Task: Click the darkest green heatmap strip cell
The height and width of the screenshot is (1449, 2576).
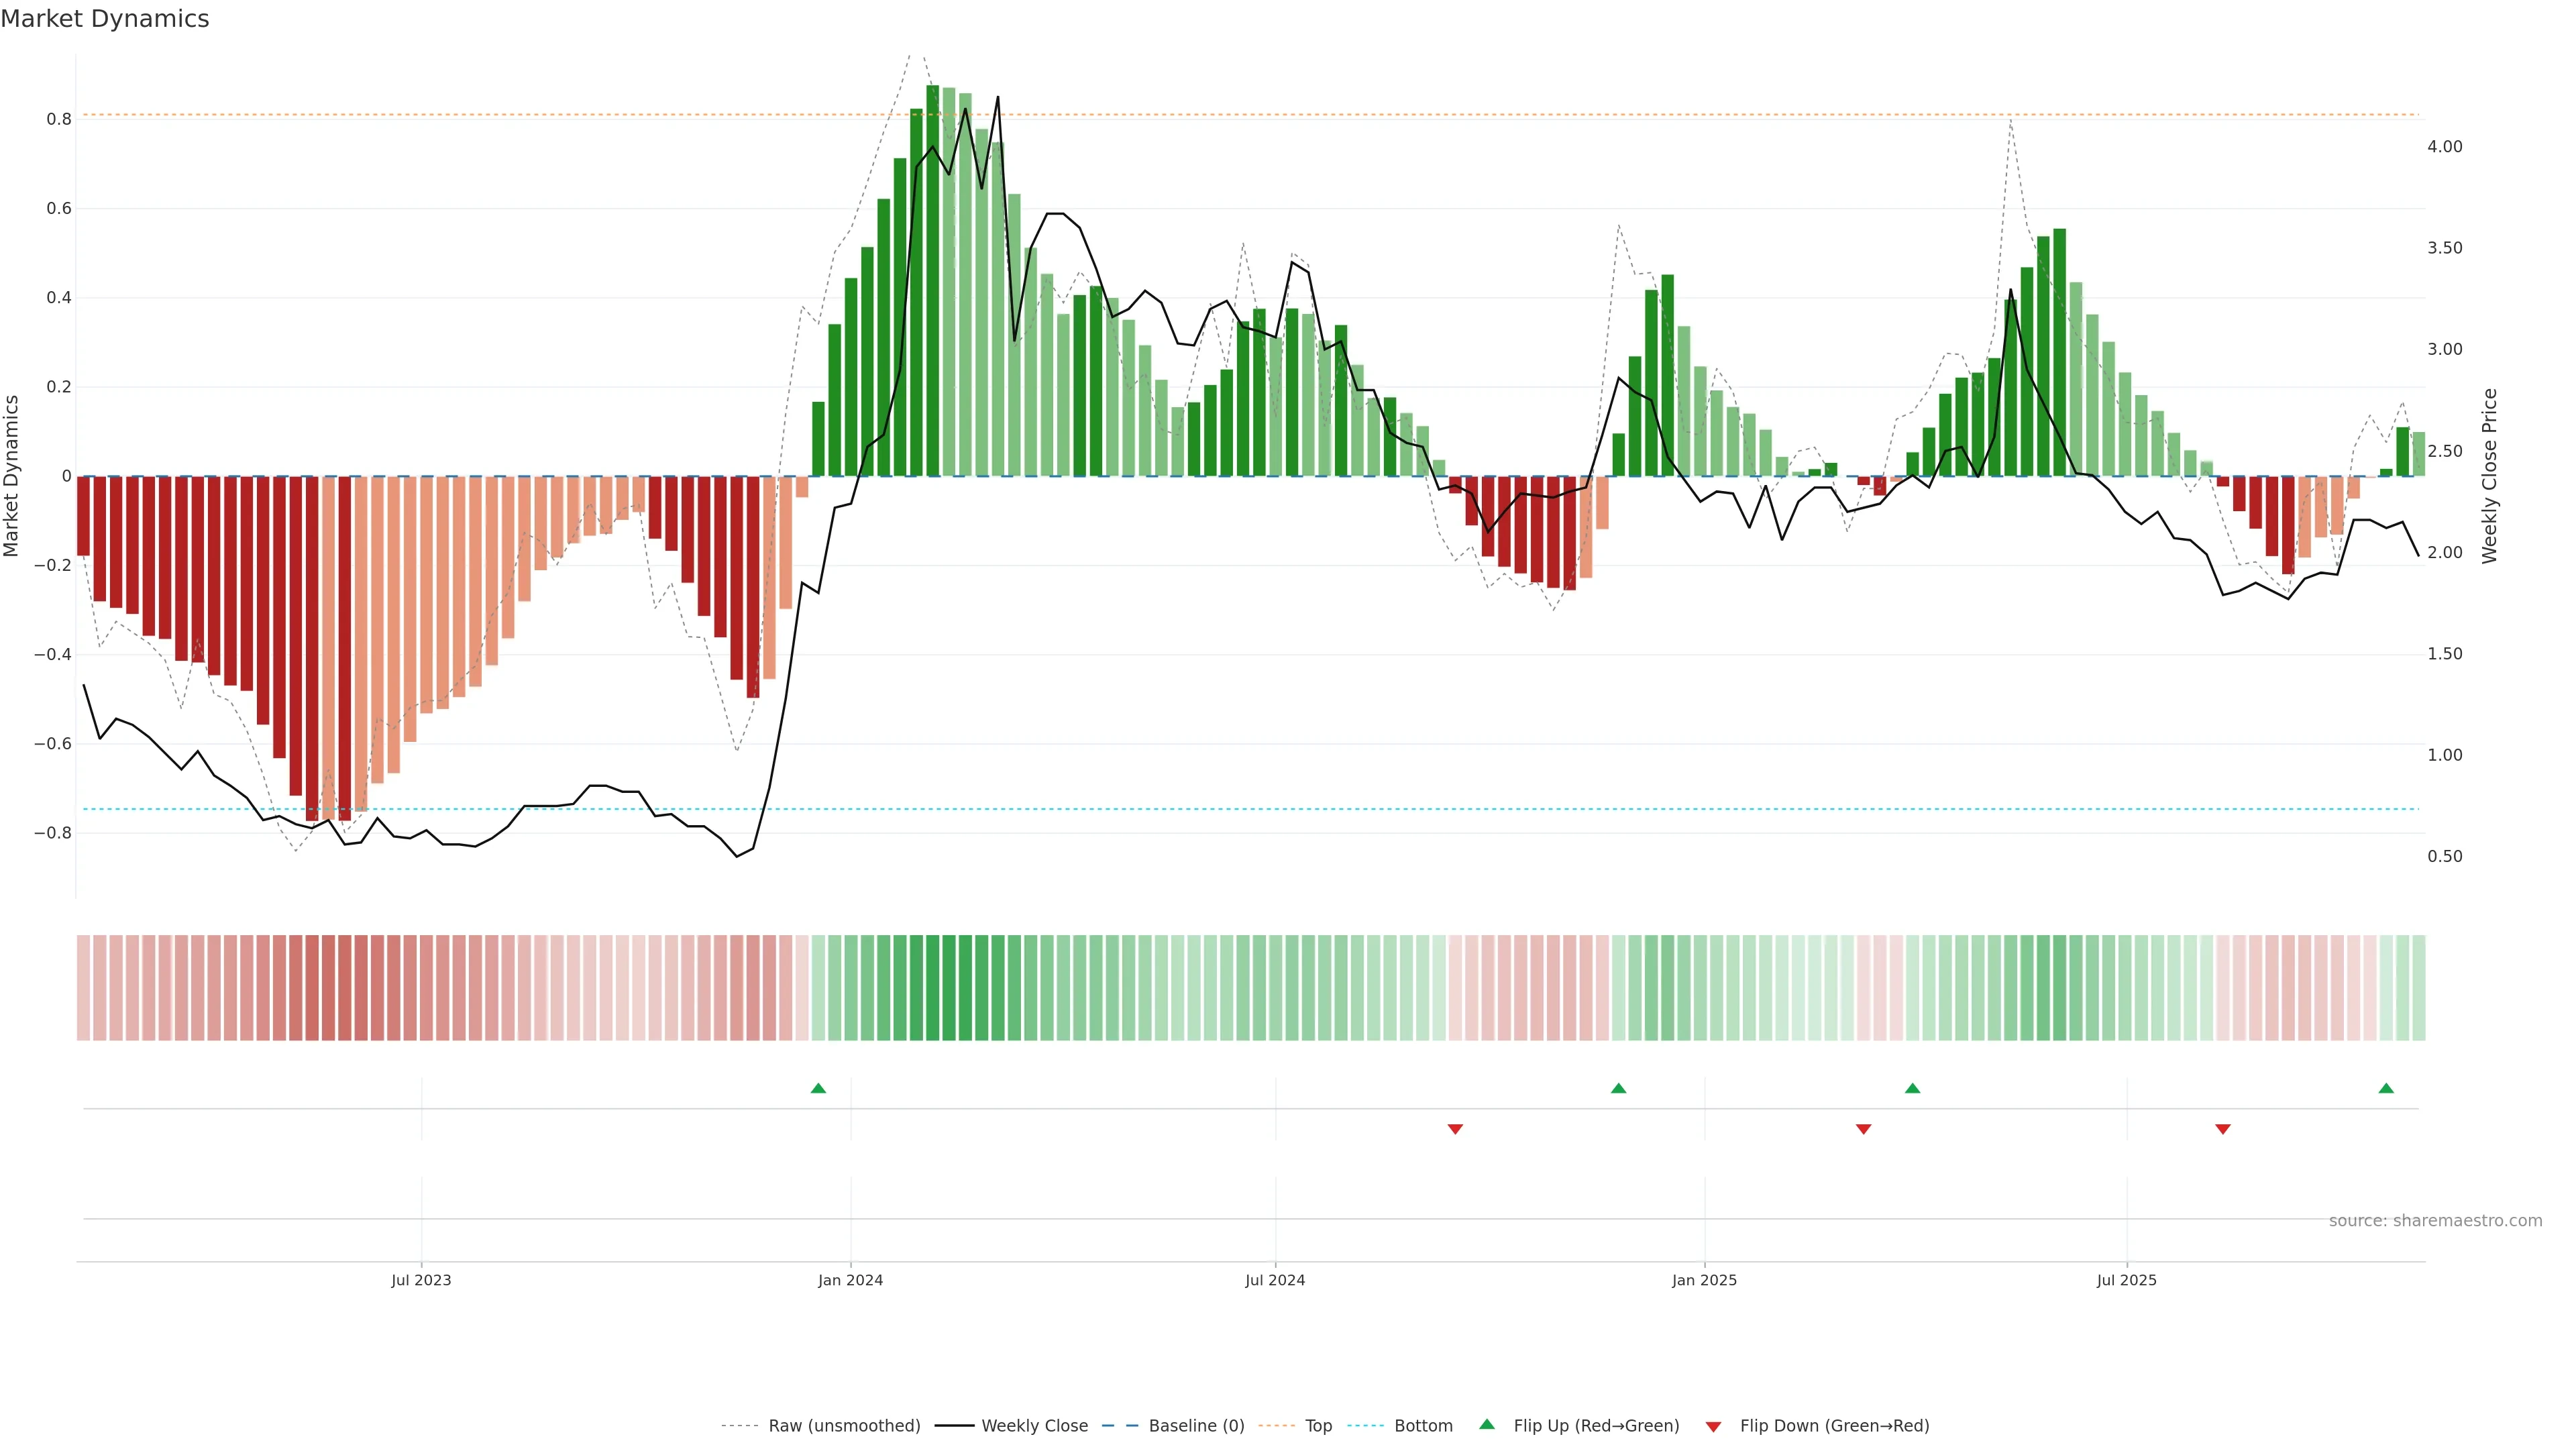Action: coord(933,988)
